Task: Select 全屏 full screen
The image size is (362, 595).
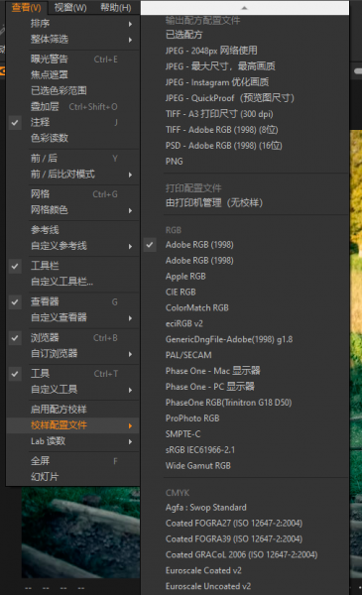Action: 73,461
